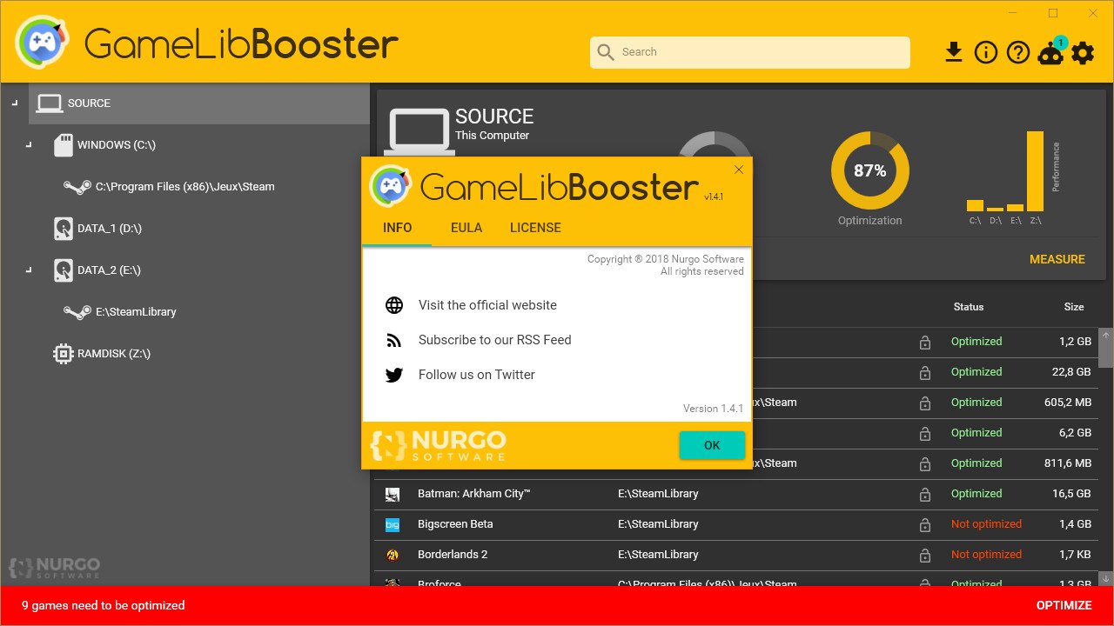Click the DATA_1 (D:\) drive icon
Screen dimensions: 1114x626
coord(63,228)
